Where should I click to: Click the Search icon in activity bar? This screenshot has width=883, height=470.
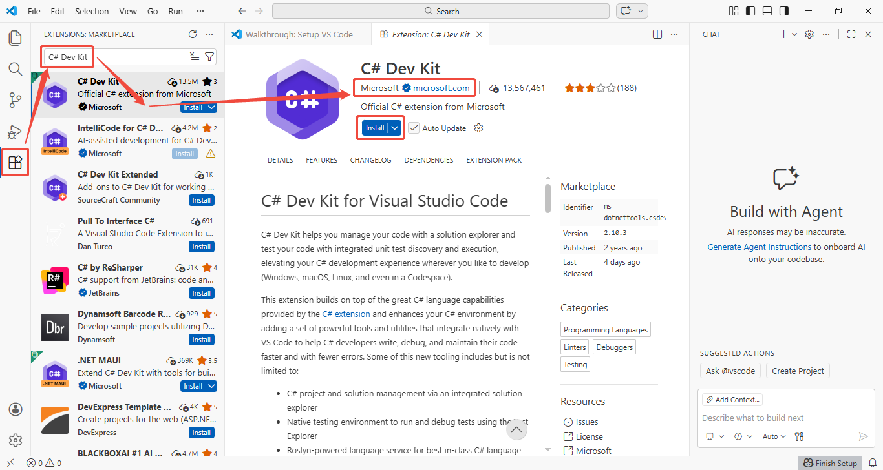point(15,69)
